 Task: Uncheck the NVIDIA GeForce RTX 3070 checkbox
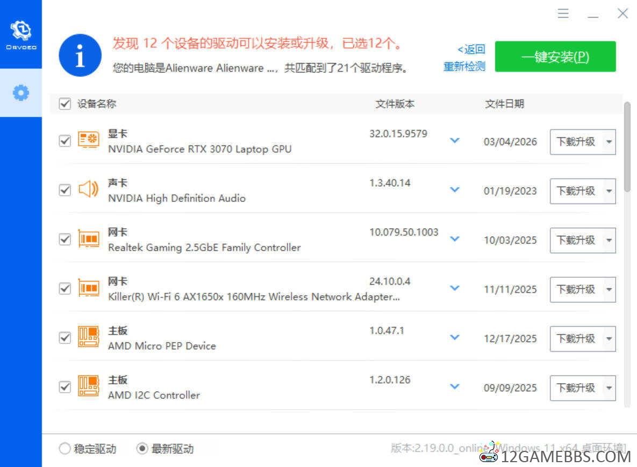click(x=65, y=141)
